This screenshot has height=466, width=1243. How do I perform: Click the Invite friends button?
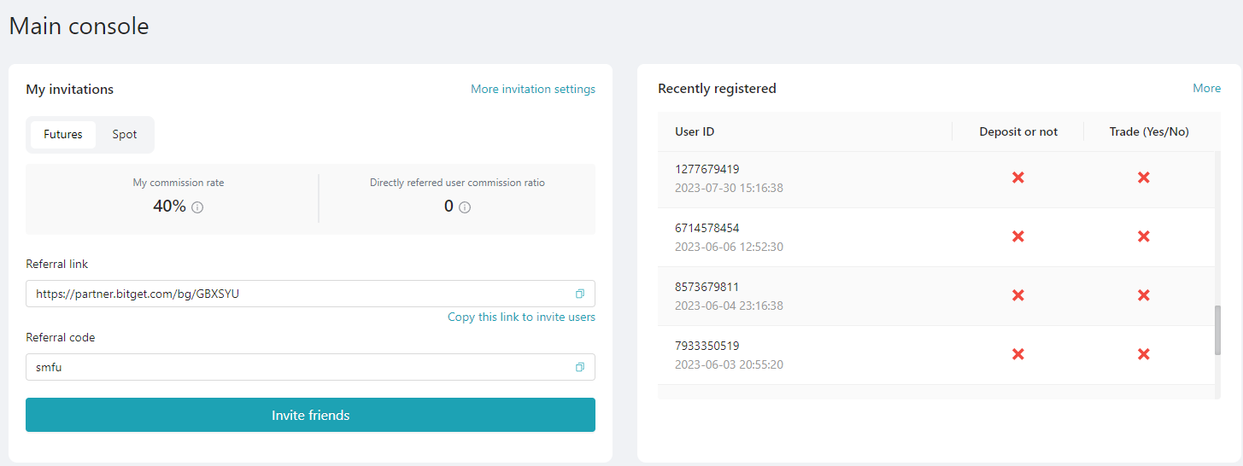click(x=310, y=415)
